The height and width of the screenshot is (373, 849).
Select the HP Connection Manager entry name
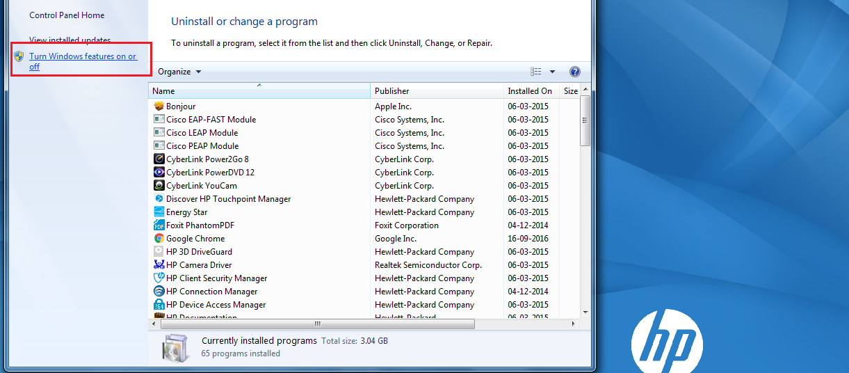coord(212,292)
